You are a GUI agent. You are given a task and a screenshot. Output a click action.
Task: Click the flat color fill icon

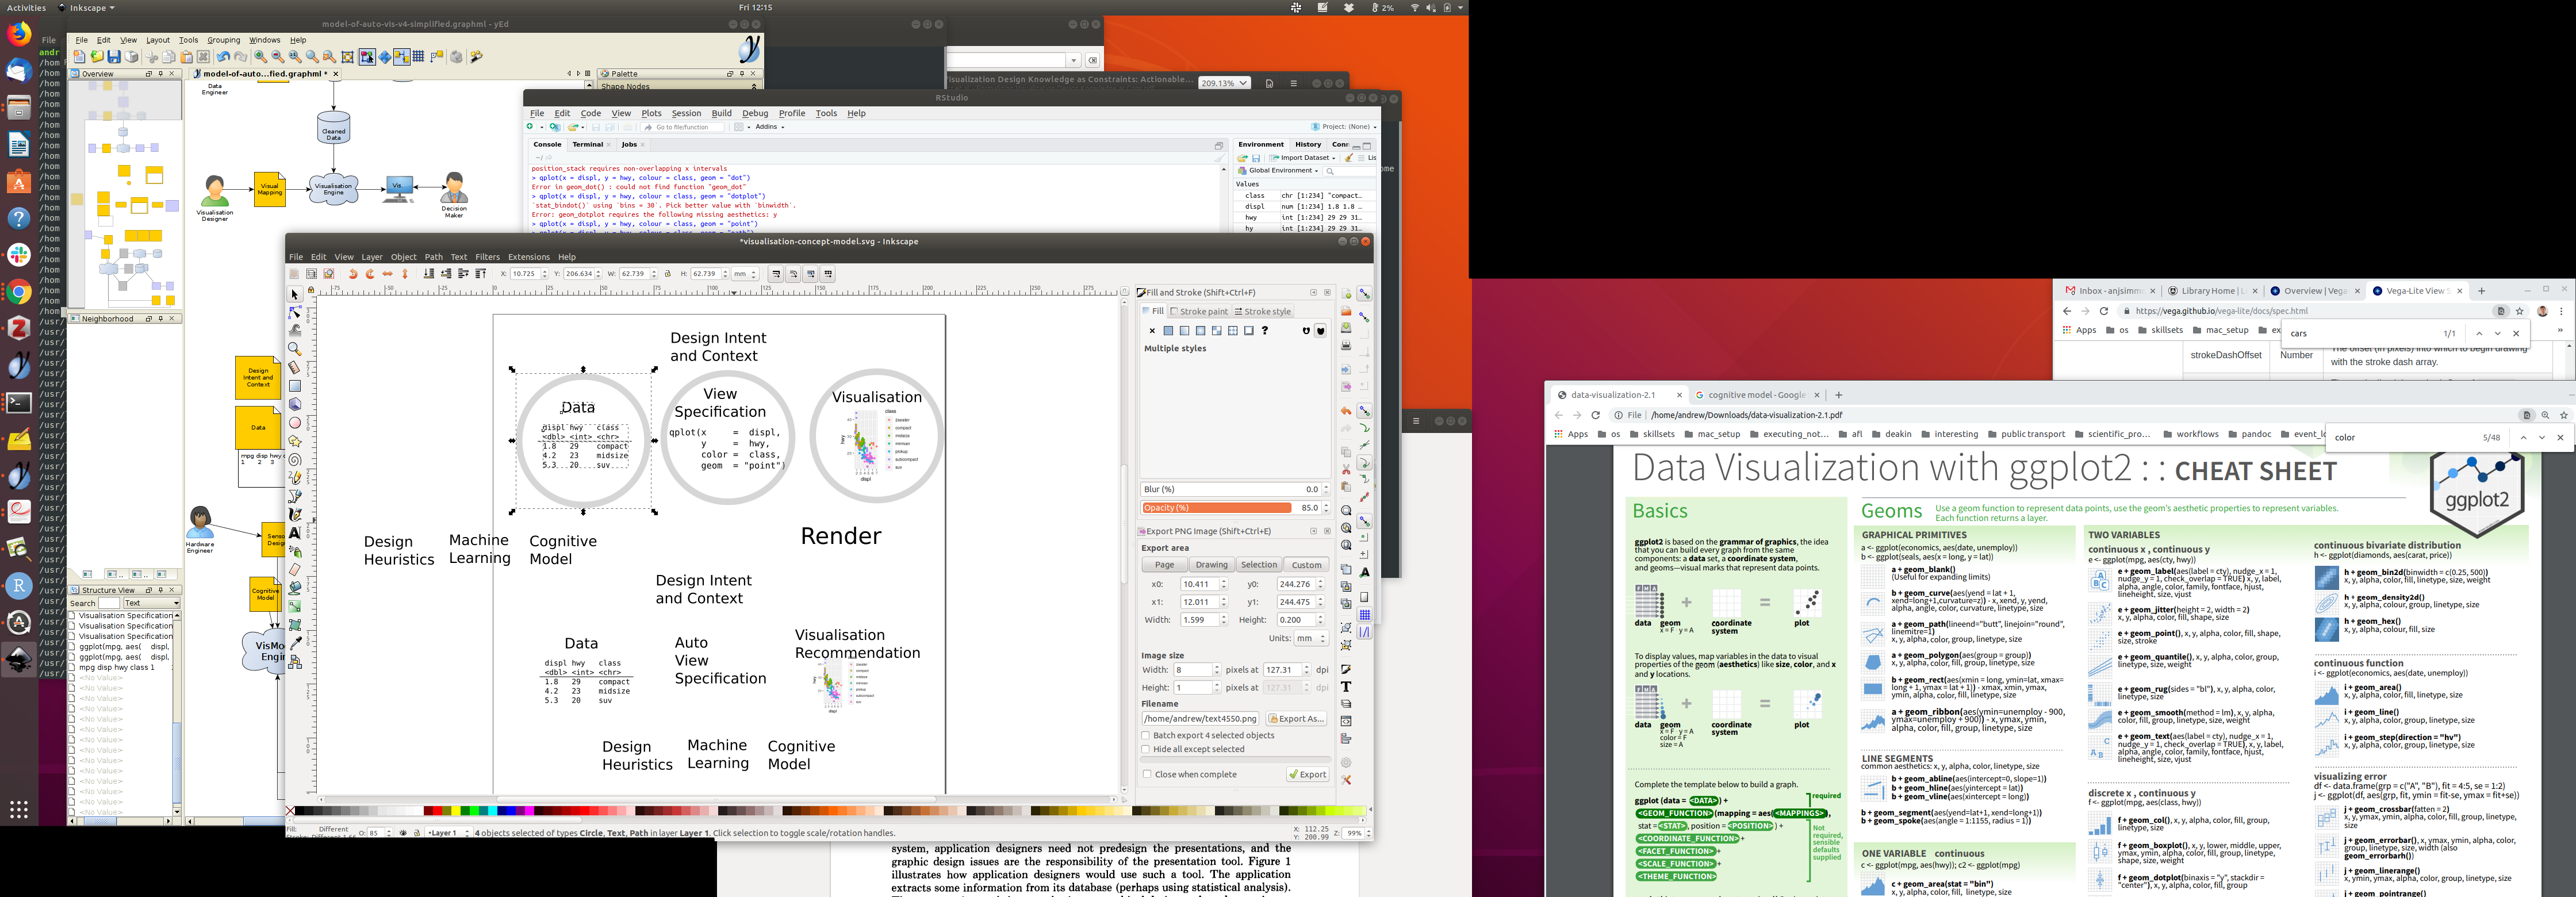click(x=1168, y=331)
